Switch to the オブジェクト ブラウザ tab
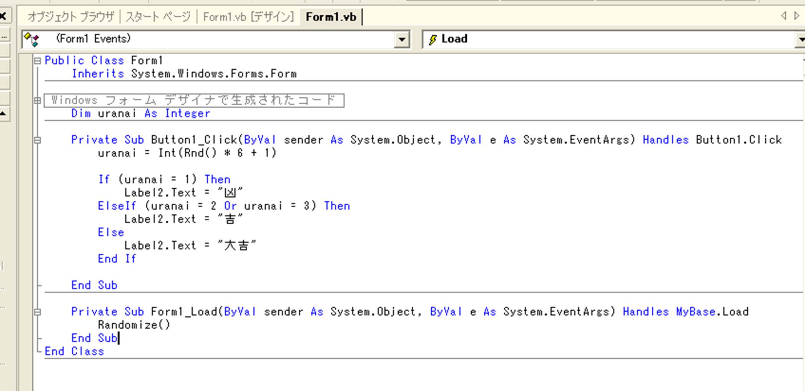The image size is (805, 391). (71, 17)
